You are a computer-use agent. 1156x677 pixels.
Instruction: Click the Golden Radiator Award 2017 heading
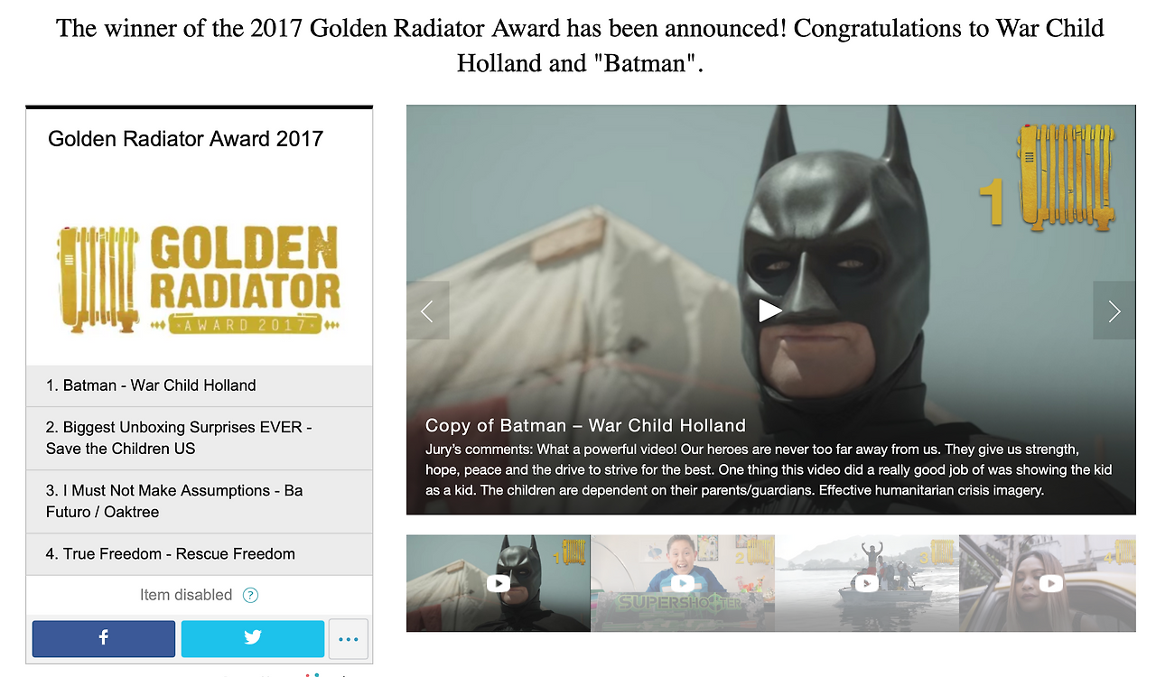[x=185, y=139]
